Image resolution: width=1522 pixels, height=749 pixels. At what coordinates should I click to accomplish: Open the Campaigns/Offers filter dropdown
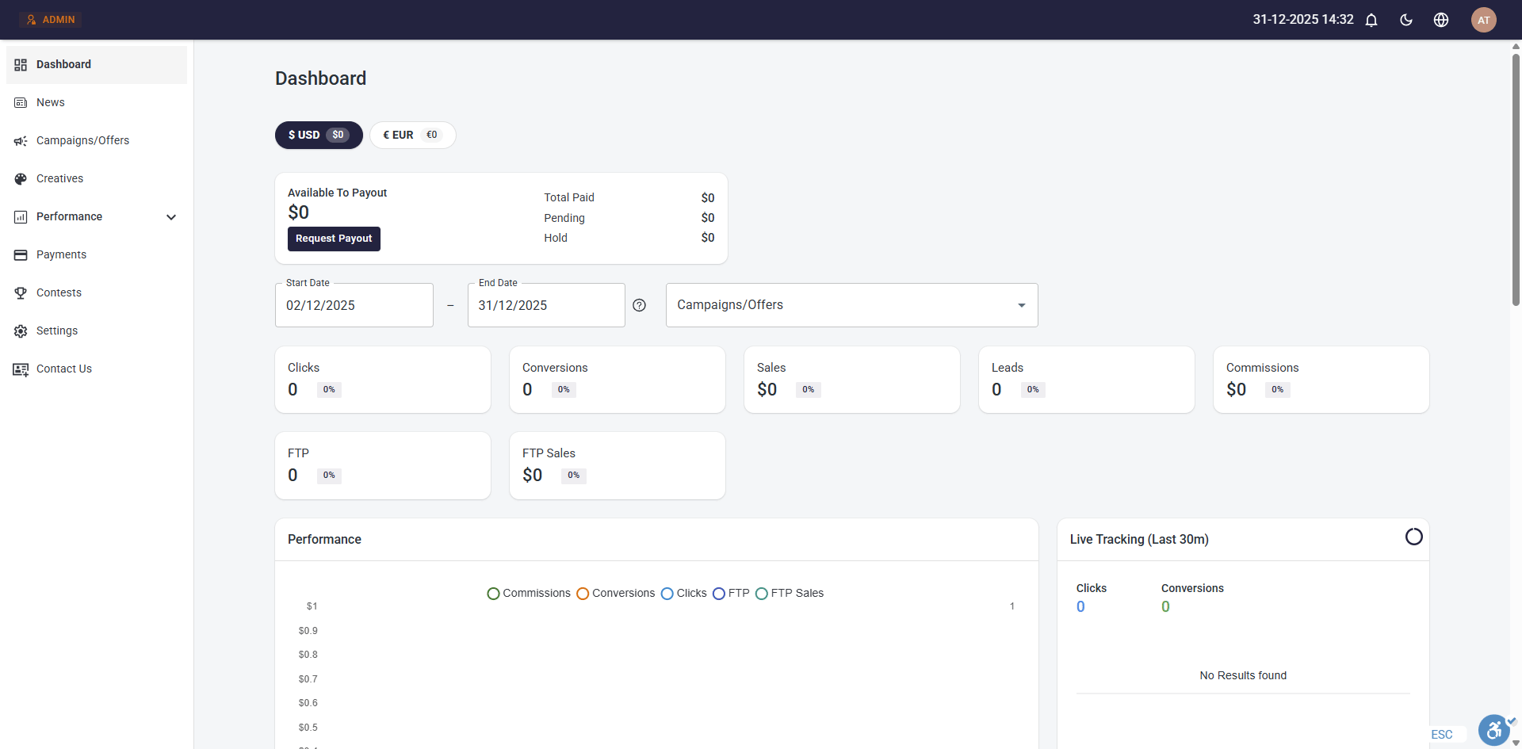[851, 305]
